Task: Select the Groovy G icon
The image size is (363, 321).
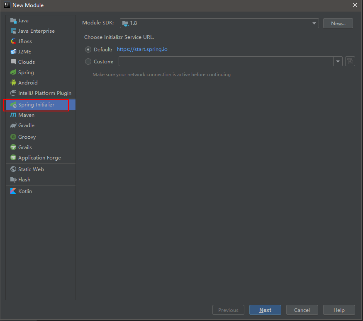Action: 13,137
